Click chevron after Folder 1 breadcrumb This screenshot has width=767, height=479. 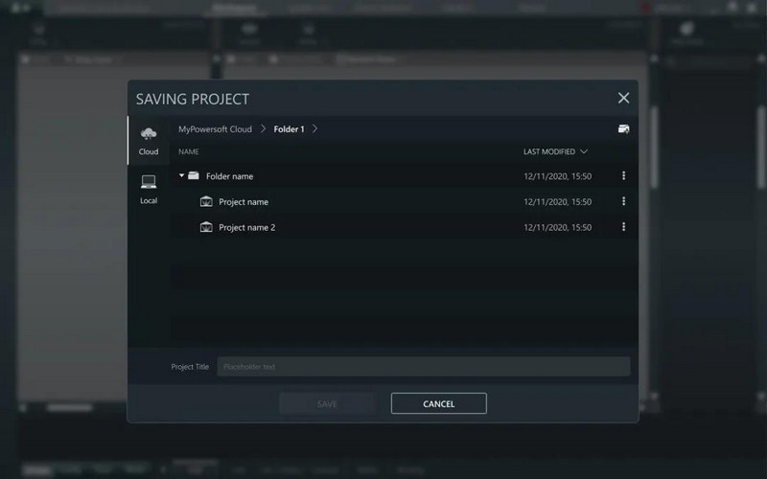click(x=315, y=128)
